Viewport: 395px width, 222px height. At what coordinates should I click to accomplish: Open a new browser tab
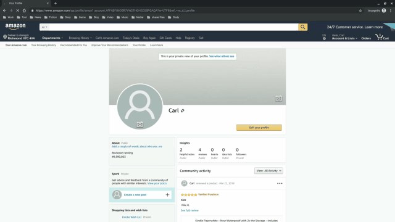pos(56,3)
